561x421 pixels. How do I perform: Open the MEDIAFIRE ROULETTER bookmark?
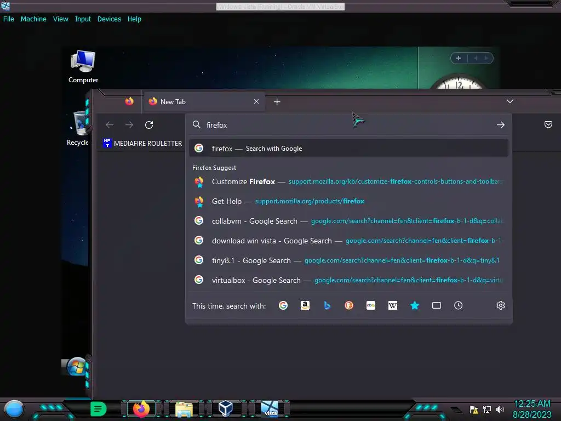pos(142,143)
